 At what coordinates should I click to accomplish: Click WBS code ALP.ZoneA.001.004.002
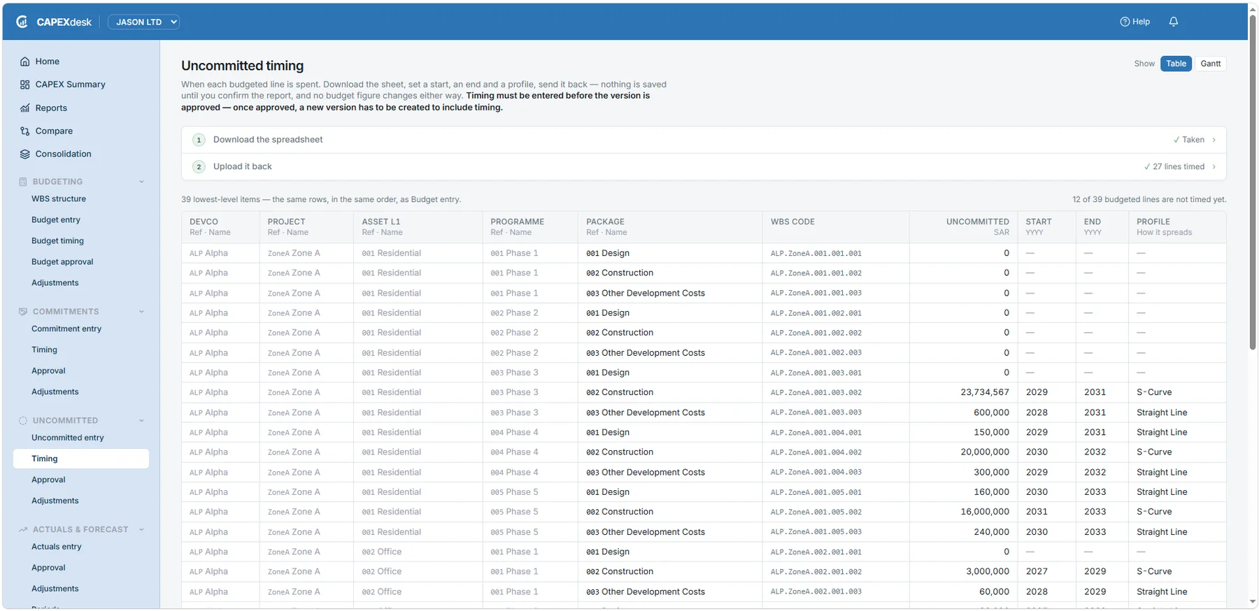816,453
